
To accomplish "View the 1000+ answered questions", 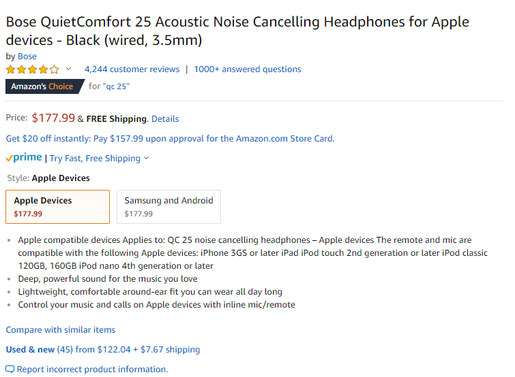I will click(x=247, y=69).
